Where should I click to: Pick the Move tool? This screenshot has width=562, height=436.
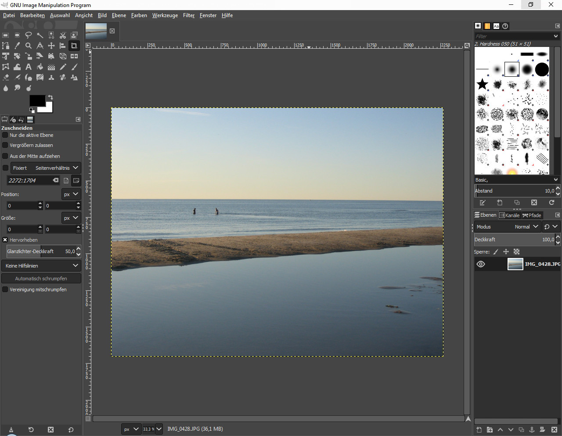(x=51, y=46)
